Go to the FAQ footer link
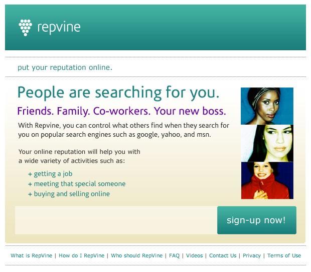 tap(174, 255)
